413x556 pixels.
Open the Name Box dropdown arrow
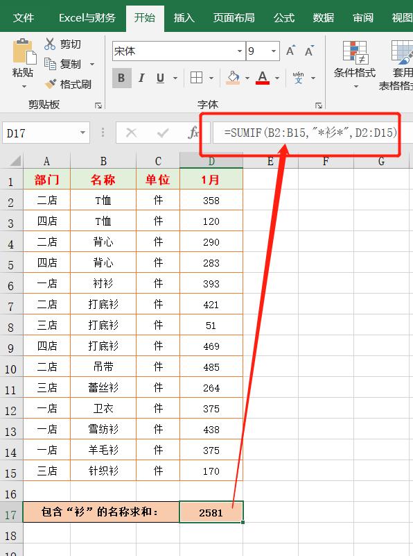pos(83,133)
